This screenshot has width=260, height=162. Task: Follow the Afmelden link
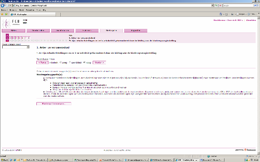pos(251,20)
